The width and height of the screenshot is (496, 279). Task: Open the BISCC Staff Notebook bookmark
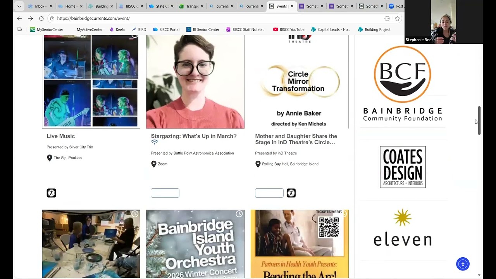(245, 29)
